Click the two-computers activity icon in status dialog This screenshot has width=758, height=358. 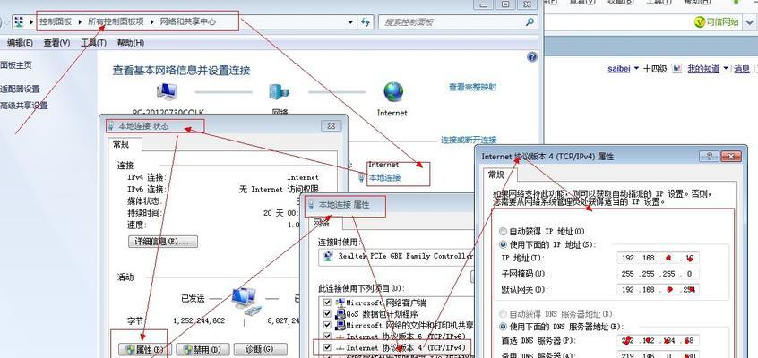245,300
